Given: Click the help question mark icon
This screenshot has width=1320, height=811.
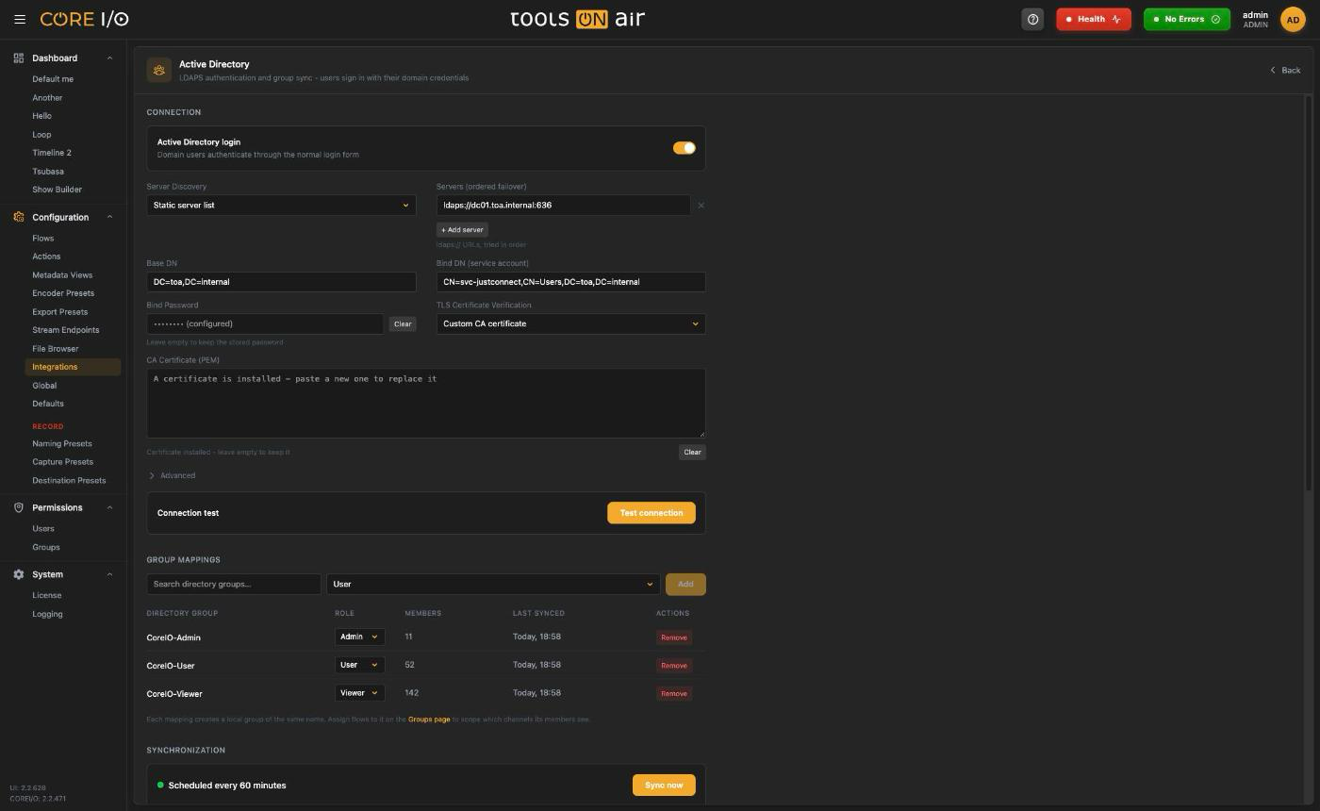Looking at the screenshot, I should (x=1032, y=19).
